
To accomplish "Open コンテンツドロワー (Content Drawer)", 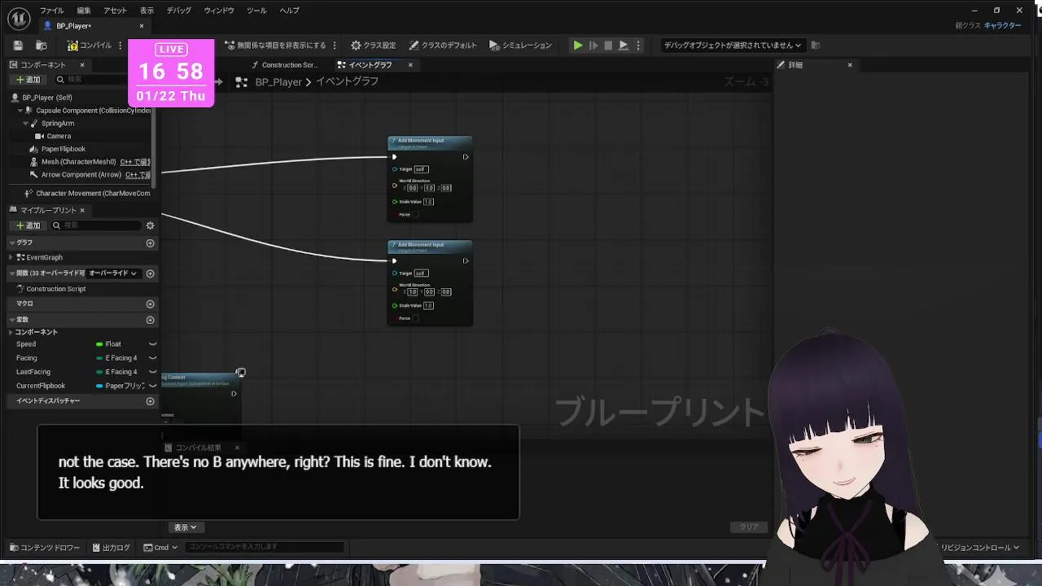I will pyautogui.click(x=45, y=548).
